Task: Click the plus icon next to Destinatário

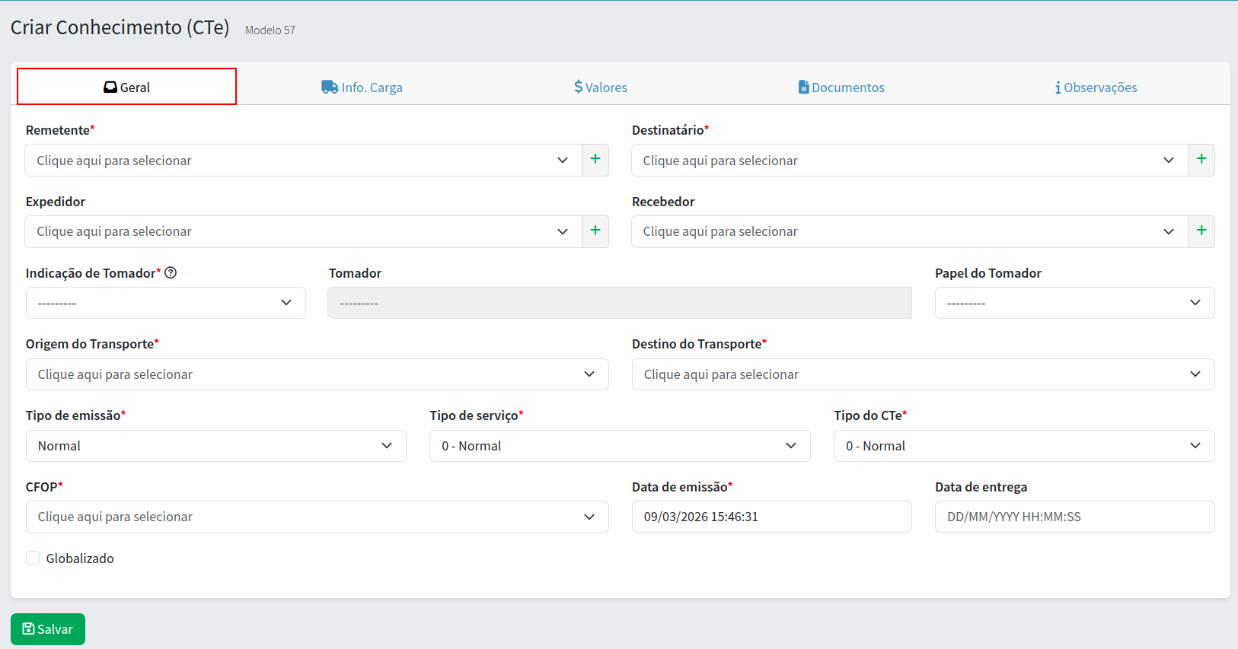Action: [x=1201, y=160]
